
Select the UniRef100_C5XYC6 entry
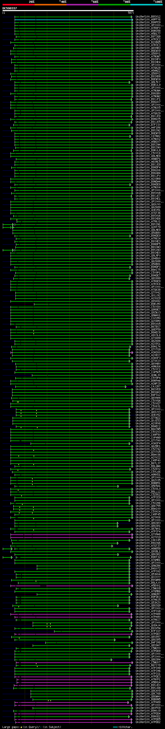pyautogui.click(x=148, y=153)
